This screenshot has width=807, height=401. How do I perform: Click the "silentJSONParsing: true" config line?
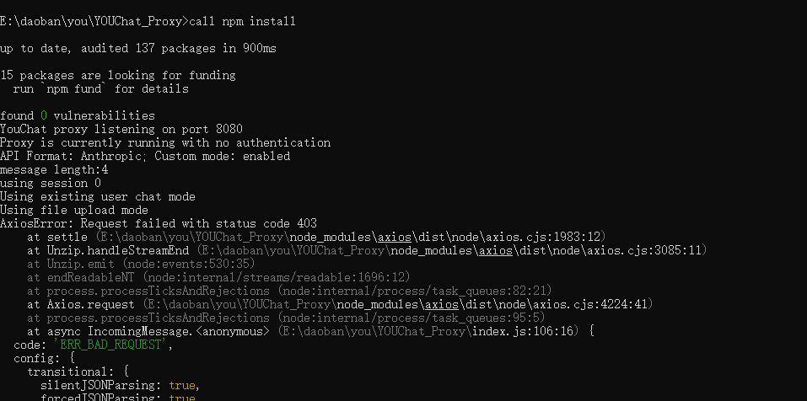coord(118,385)
